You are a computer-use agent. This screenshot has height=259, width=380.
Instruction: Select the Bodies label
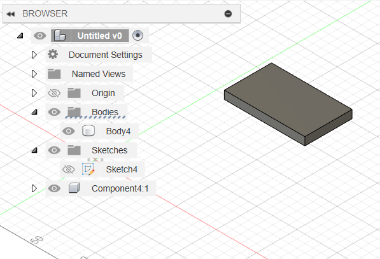(x=105, y=112)
